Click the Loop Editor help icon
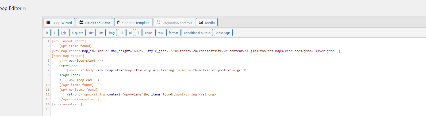Image resolution: width=426 pixels, height=116 pixels. click(x=24, y=9)
